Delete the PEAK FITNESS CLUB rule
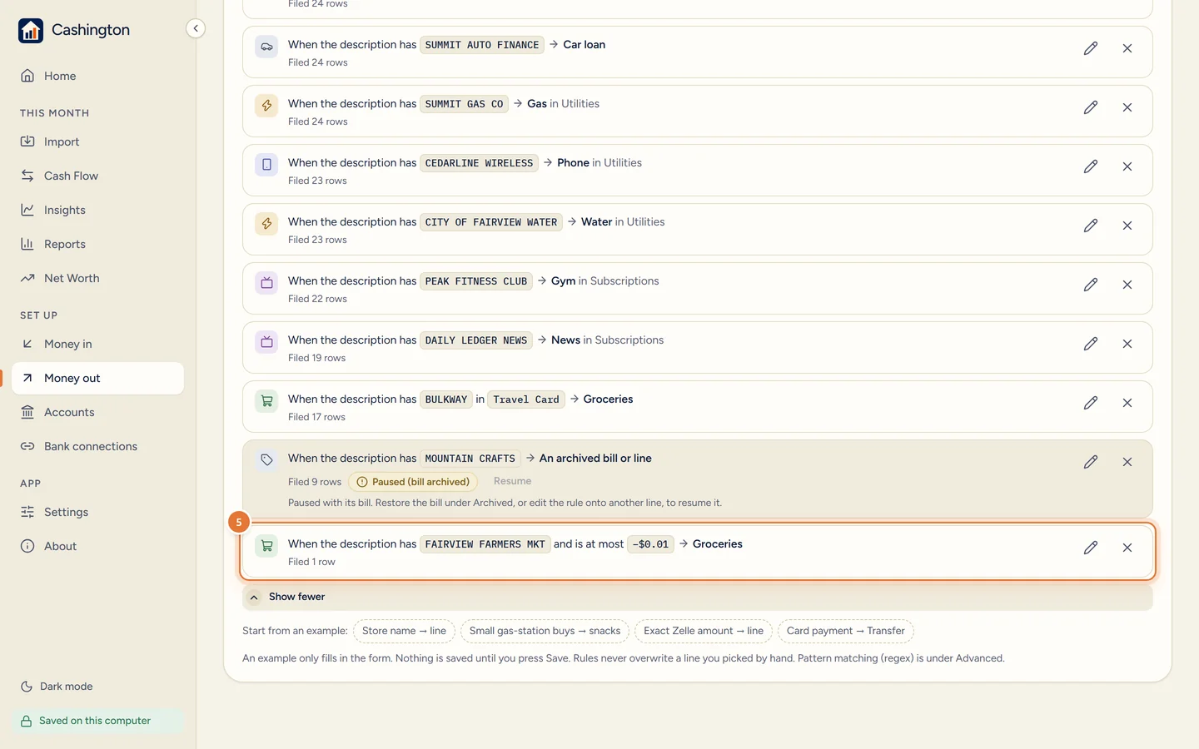1199x749 pixels. pyautogui.click(x=1127, y=285)
